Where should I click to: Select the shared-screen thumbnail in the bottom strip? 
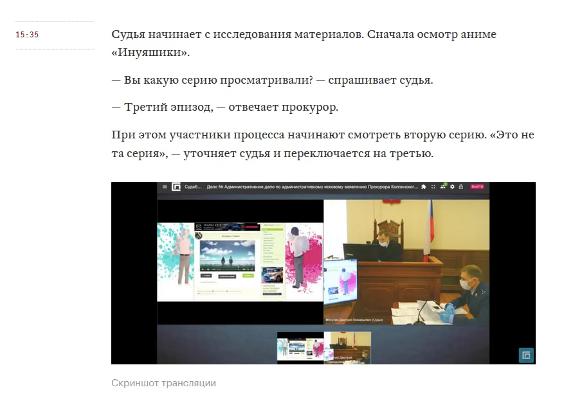click(300, 348)
